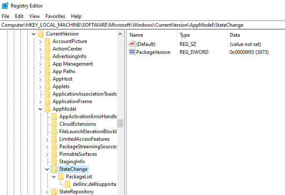Image resolution: width=285 pixels, height=195 pixels.
Task: Click the StateChange folder icon
Action: tap(54, 169)
